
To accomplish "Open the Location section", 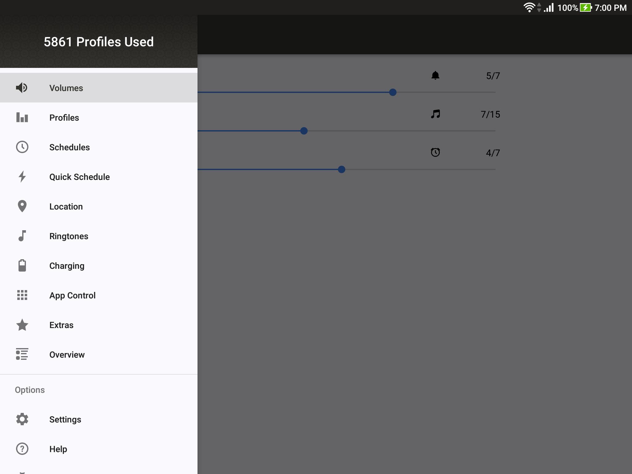I will [99, 206].
